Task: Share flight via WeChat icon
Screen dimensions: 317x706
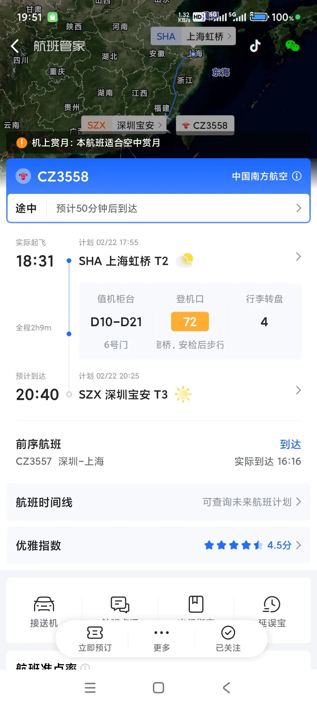Action: [292, 46]
